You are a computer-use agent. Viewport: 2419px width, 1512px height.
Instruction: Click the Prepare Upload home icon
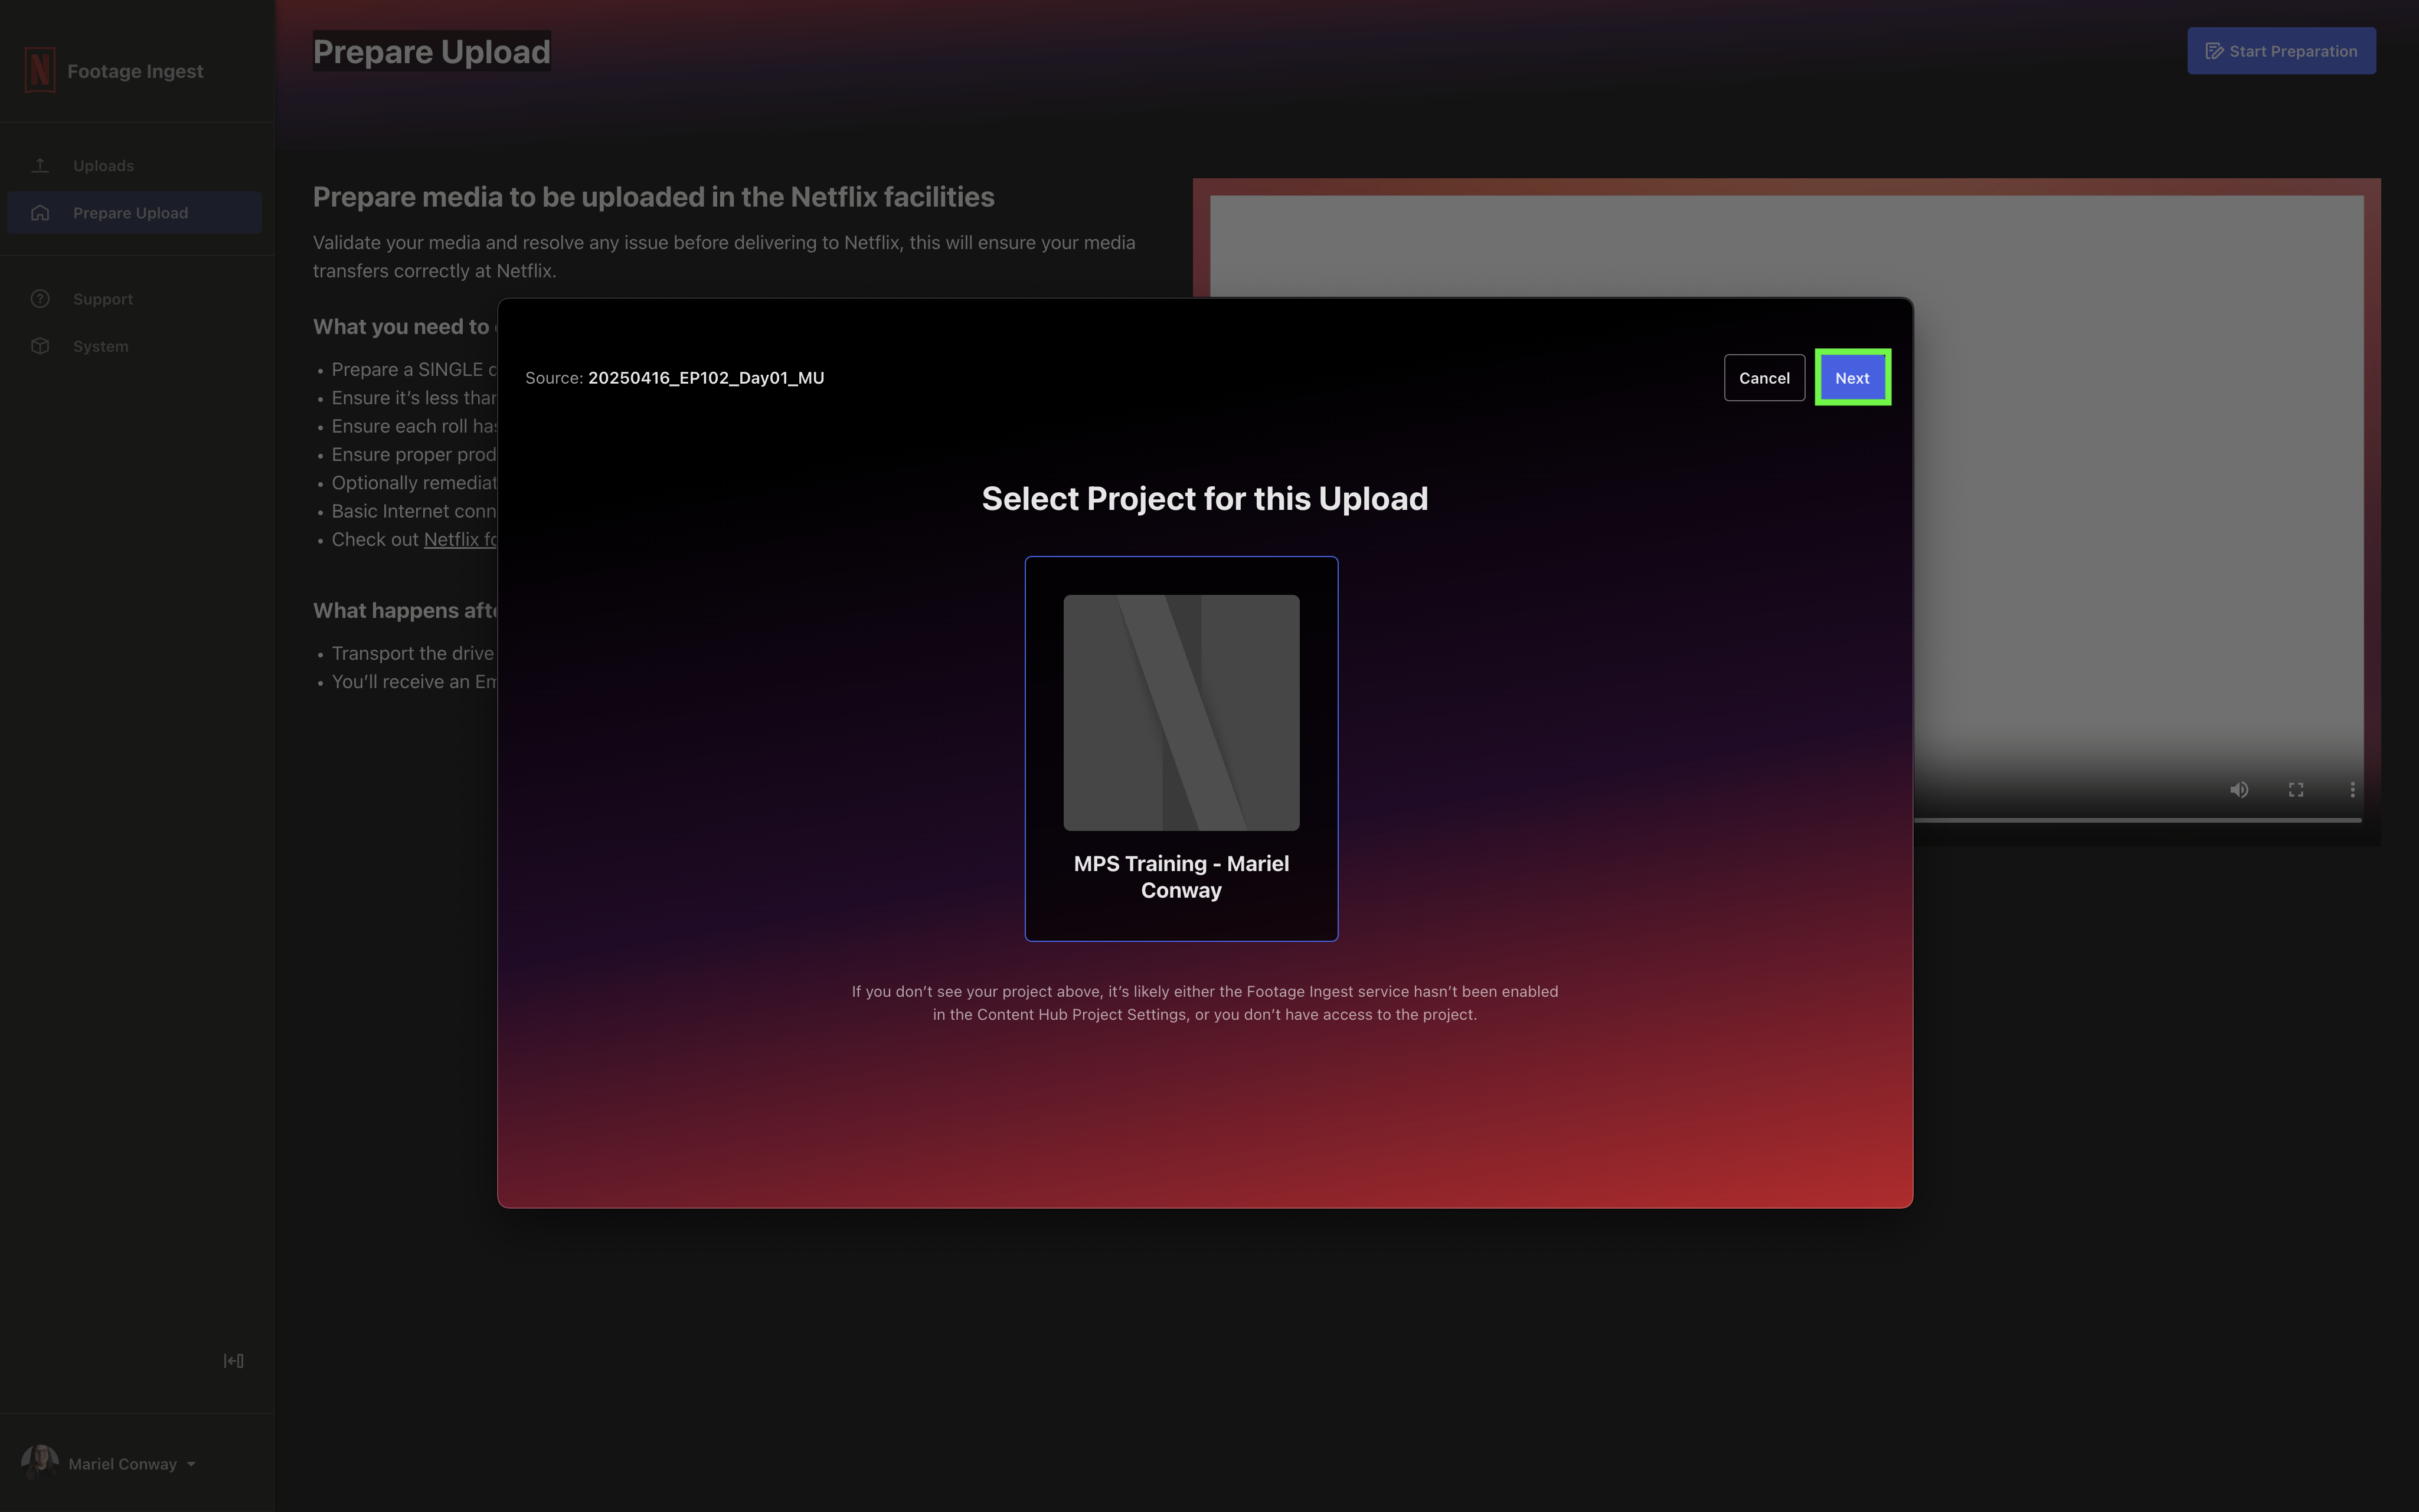pyautogui.click(x=40, y=213)
